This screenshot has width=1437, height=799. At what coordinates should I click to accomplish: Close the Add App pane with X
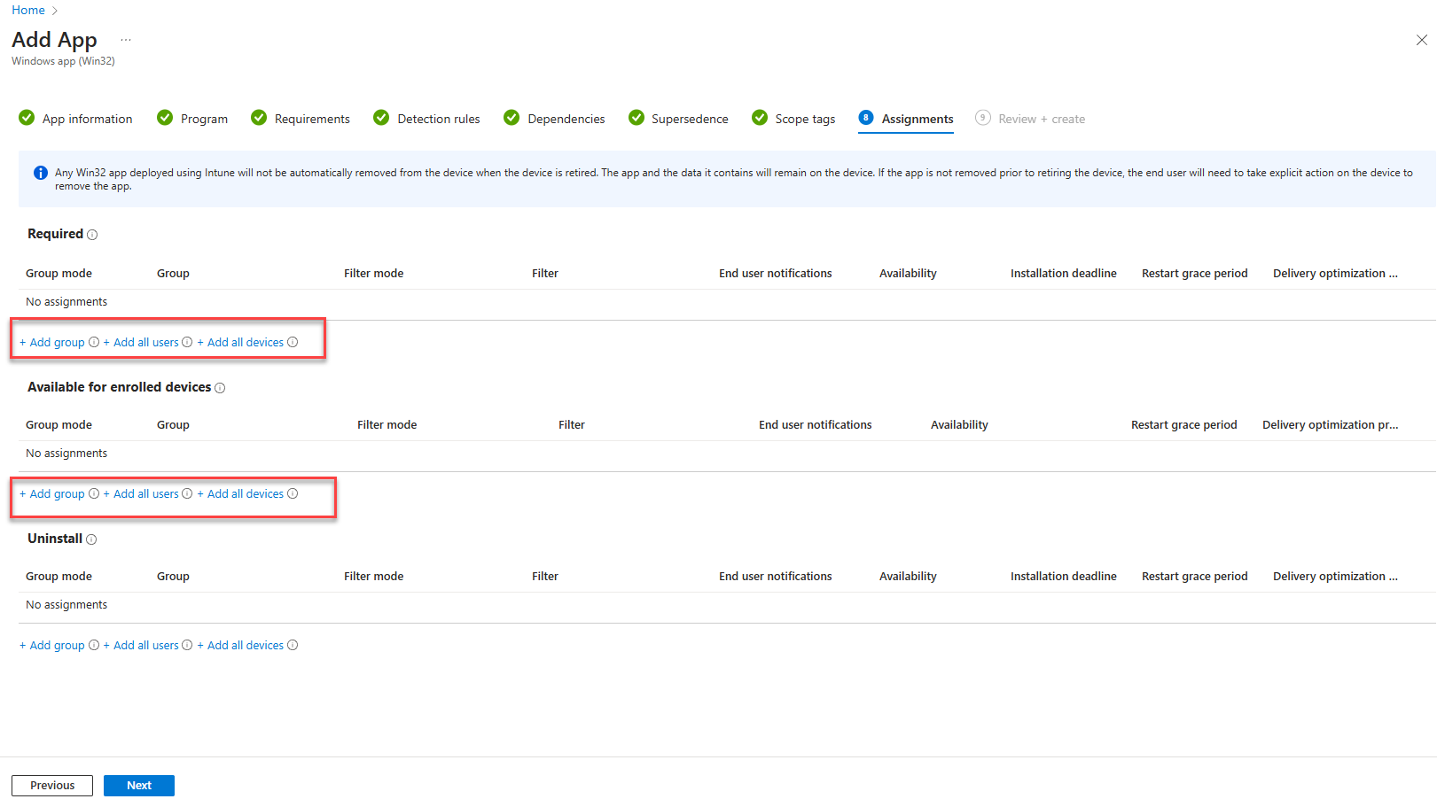coord(1421,40)
